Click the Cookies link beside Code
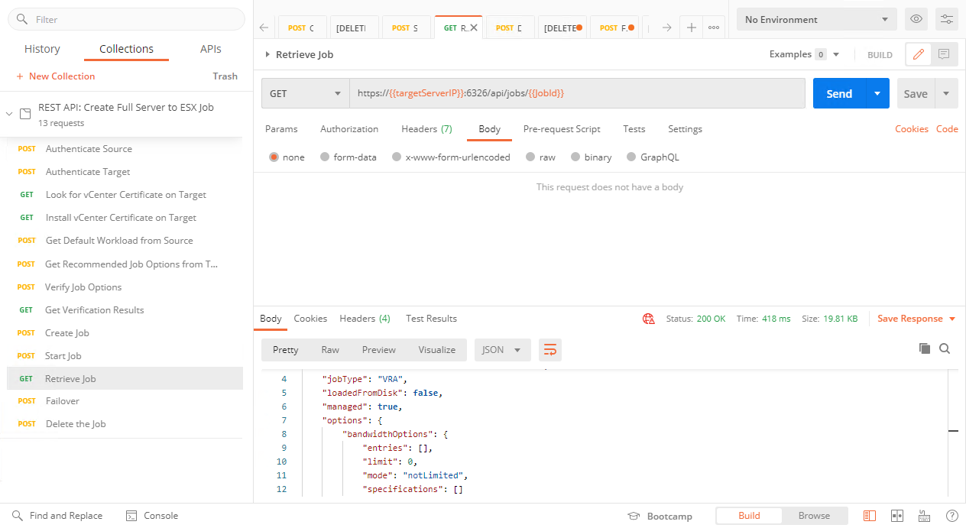The width and height of the screenshot is (966, 528). coord(912,129)
